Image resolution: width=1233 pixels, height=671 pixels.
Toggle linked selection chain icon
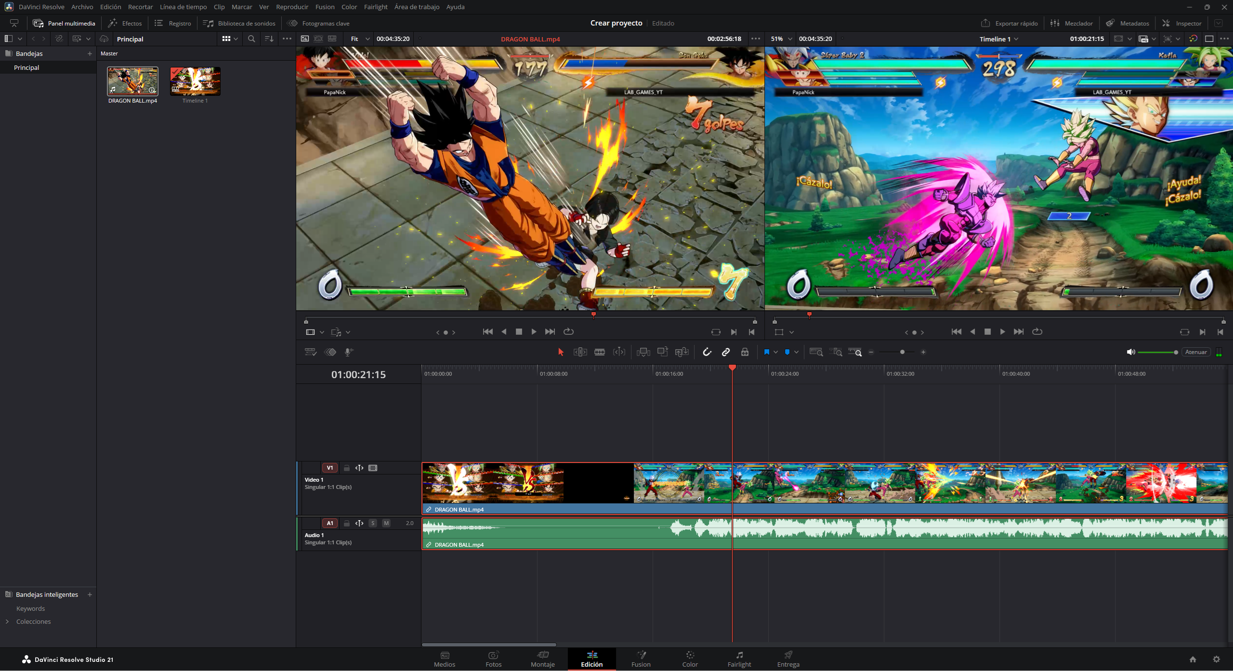pyautogui.click(x=726, y=352)
